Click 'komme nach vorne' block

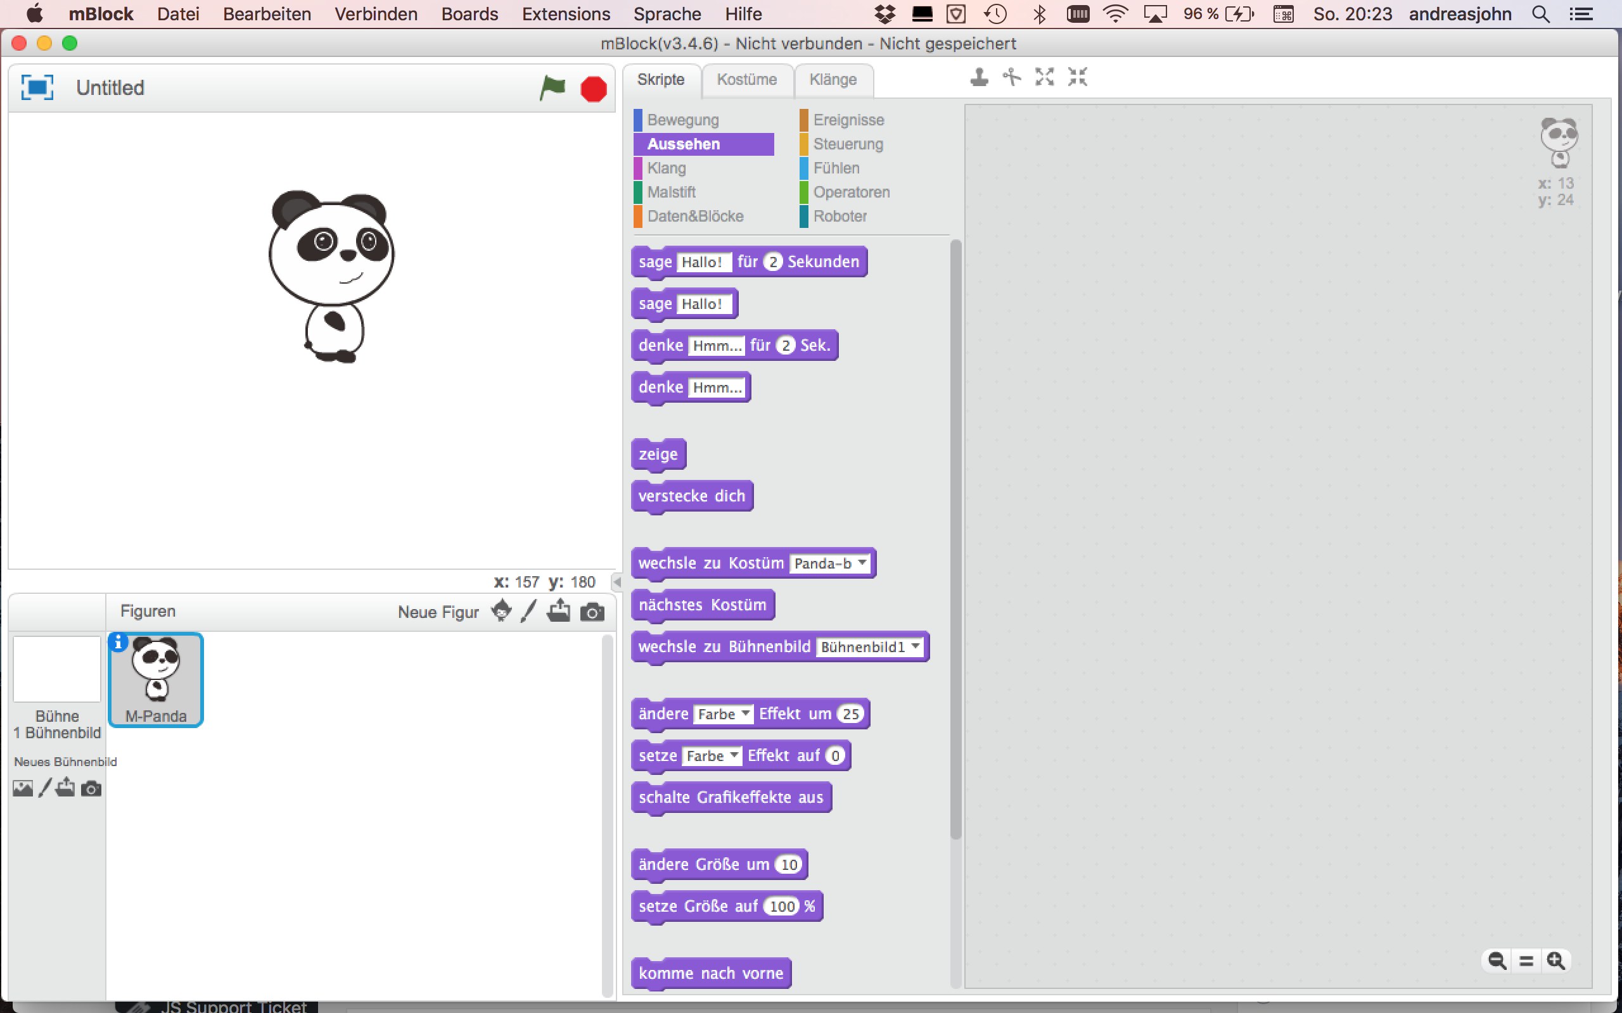coord(711,974)
